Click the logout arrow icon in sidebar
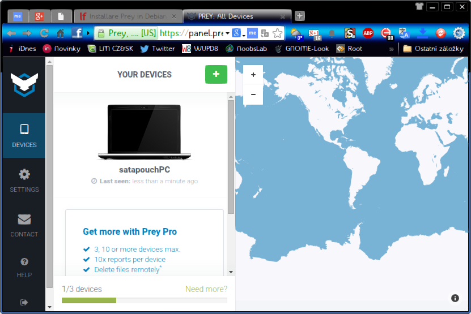The width and height of the screenshot is (471, 314). 24,302
